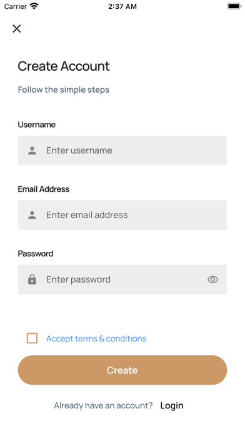The width and height of the screenshot is (245, 436).
Task: Tap the Create Account heading
Action: tap(64, 66)
